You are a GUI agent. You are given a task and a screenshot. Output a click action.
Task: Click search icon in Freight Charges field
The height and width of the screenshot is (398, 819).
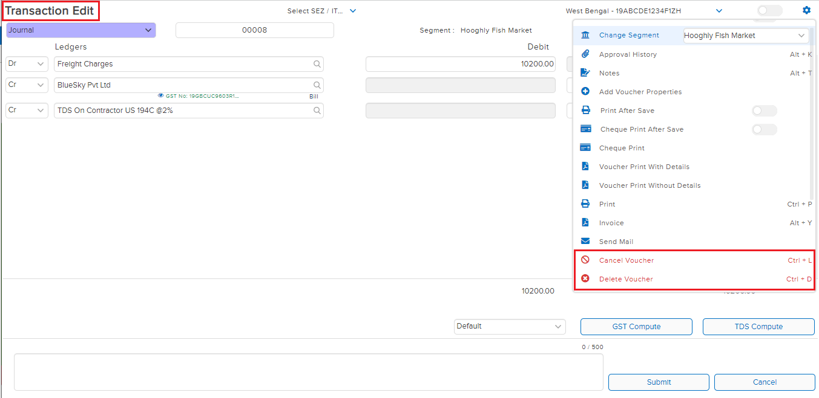pyautogui.click(x=317, y=64)
